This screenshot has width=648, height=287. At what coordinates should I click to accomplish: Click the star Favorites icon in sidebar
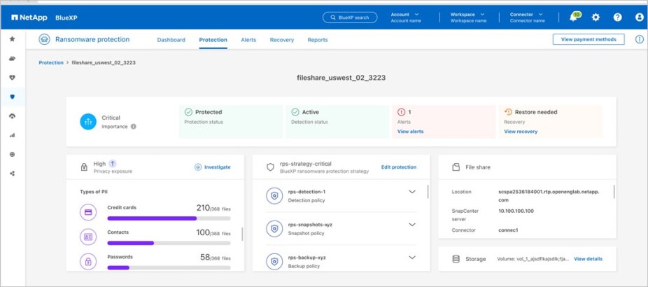point(12,39)
